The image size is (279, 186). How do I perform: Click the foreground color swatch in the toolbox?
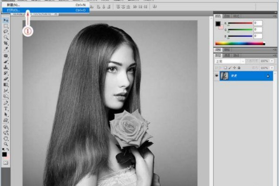pos(5,153)
